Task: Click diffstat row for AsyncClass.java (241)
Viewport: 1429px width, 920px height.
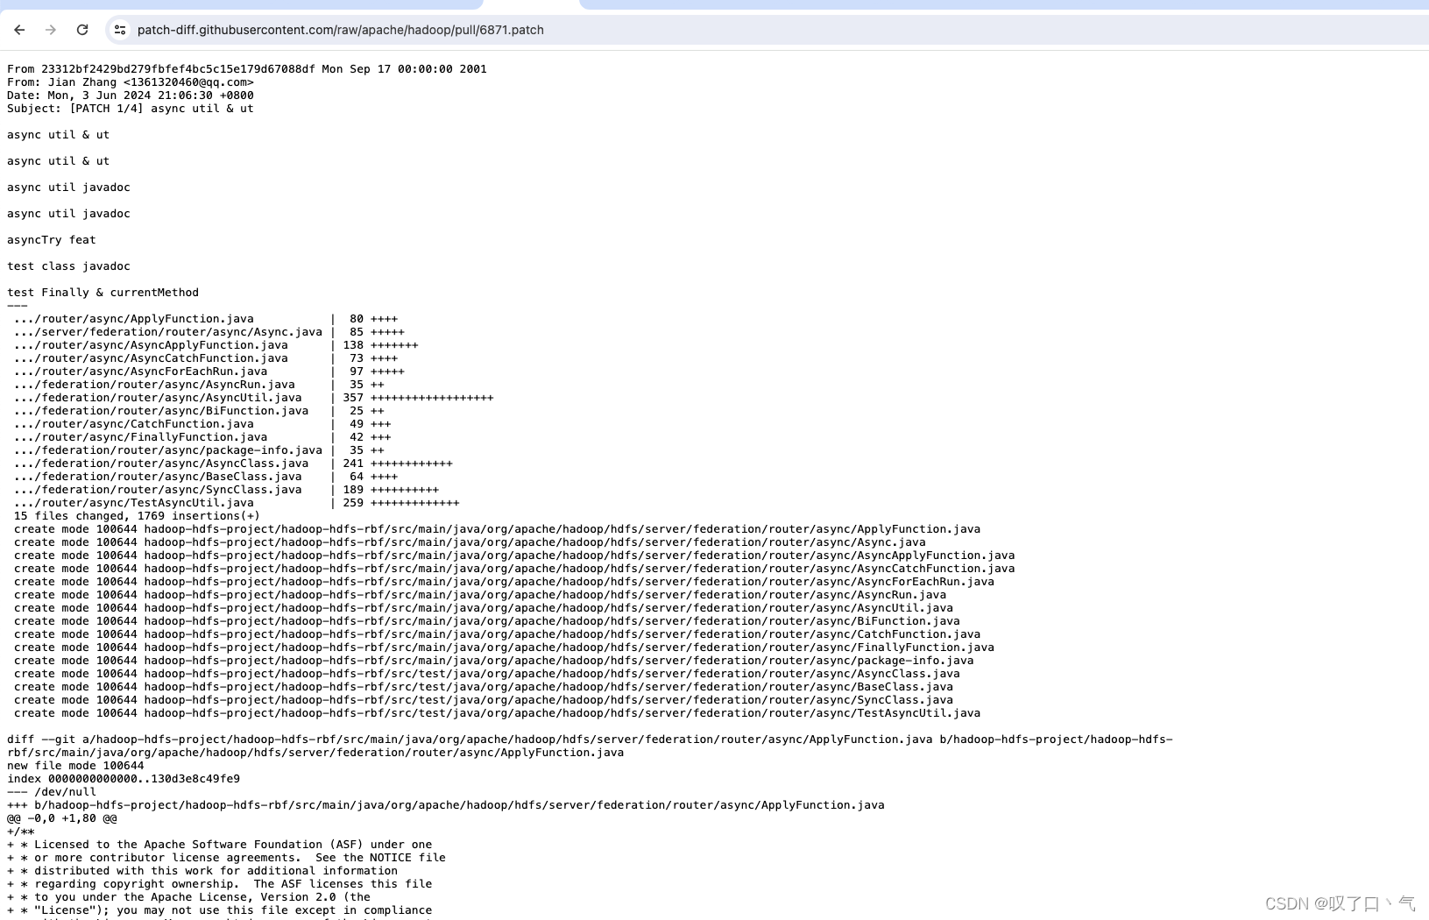Action: 233,464
